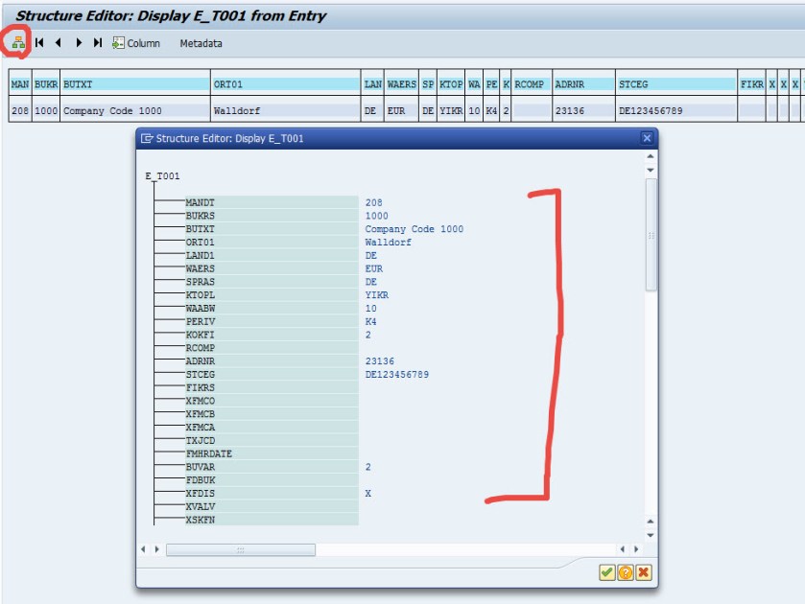Click the far-right horizontal scroll arrow
The image size is (805, 604).
pyautogui.click(x=636, y=549)
